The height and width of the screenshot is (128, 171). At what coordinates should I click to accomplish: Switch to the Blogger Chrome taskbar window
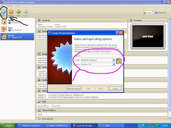point(57,126)
